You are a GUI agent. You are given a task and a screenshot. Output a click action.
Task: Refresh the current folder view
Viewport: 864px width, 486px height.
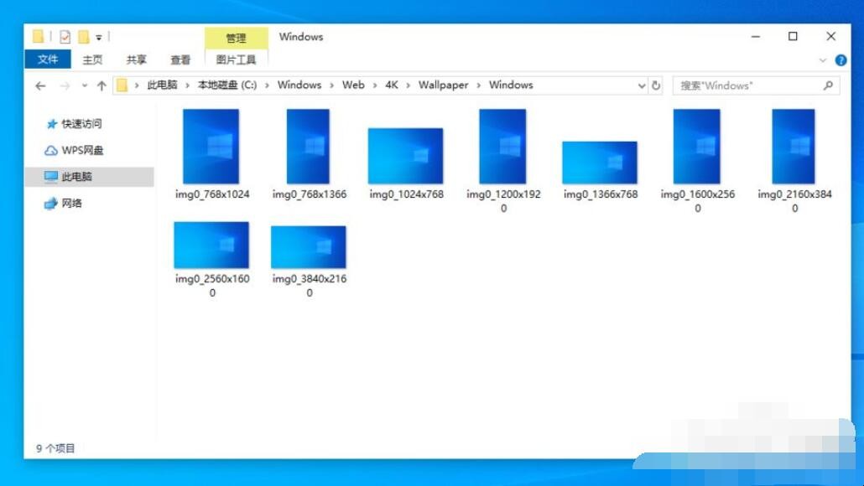656,85
